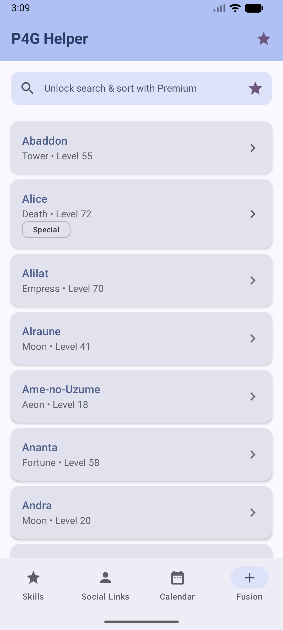The height and width of the screenshot is (630, 283).
Task: Open the Calendar icon tab
Action: tap(177, 577)
